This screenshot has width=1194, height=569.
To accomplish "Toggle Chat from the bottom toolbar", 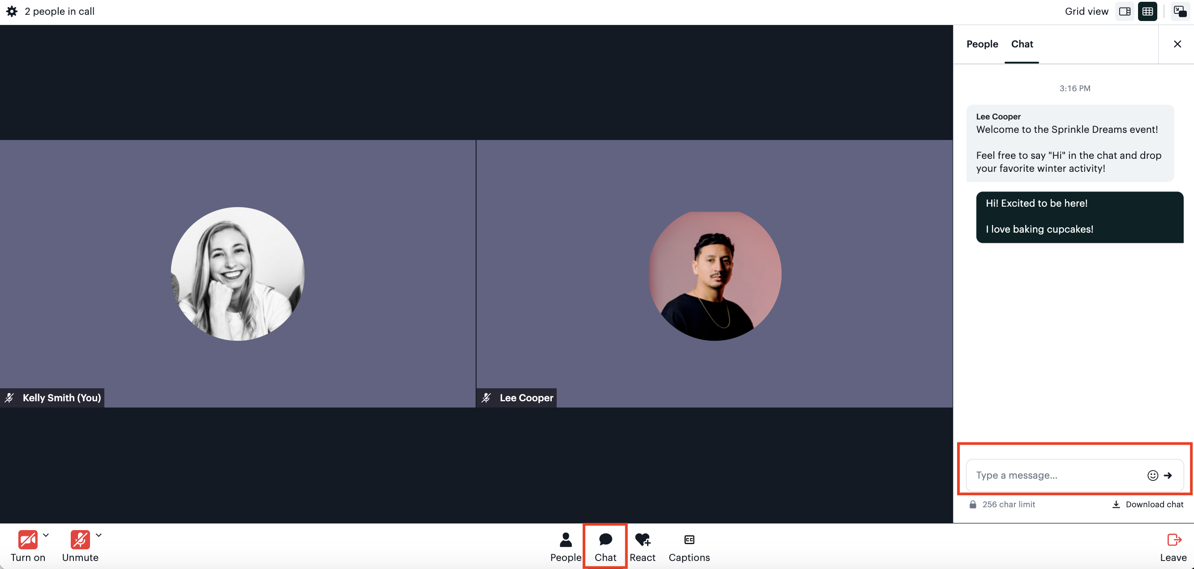I will pyautogui.click(x=606, y=547).
